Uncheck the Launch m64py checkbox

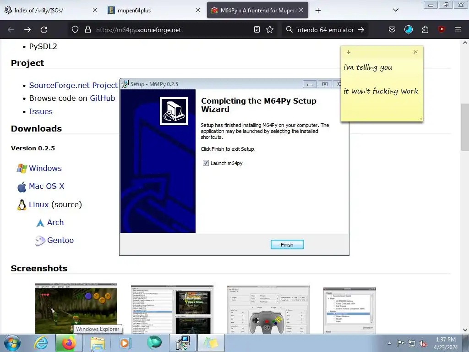[206, 163]
